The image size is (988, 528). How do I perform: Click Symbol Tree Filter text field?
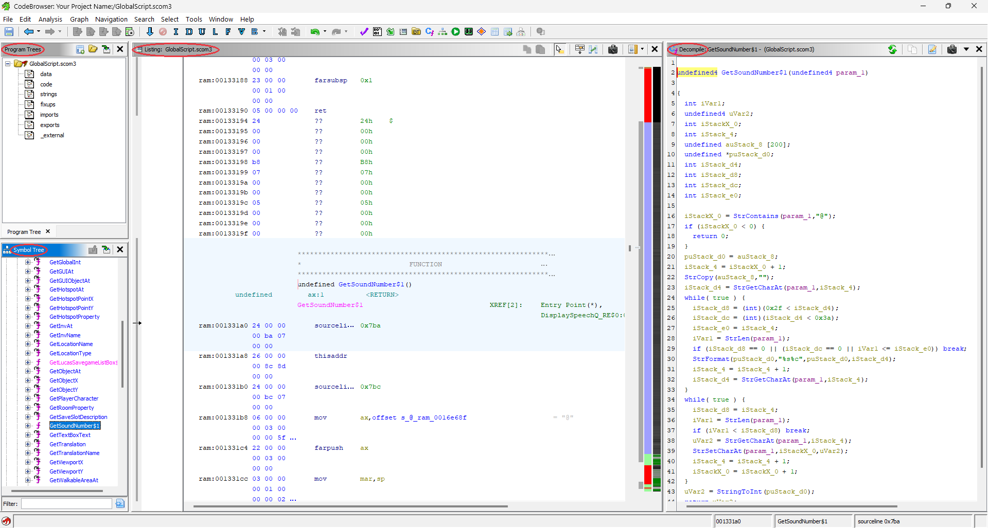pos(66,504)
